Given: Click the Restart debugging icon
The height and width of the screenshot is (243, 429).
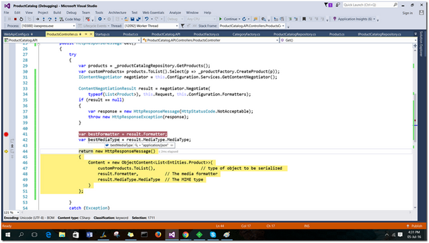Looking at the screenshot, I should tap(21, 19).
